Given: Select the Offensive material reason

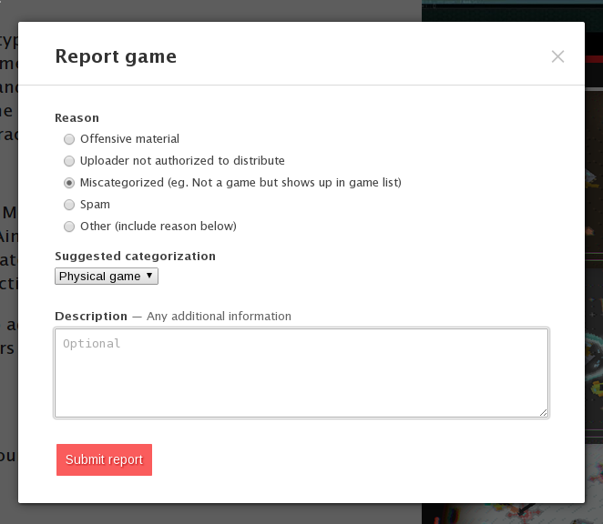Looking at the screenshot, I should [69, 139].
